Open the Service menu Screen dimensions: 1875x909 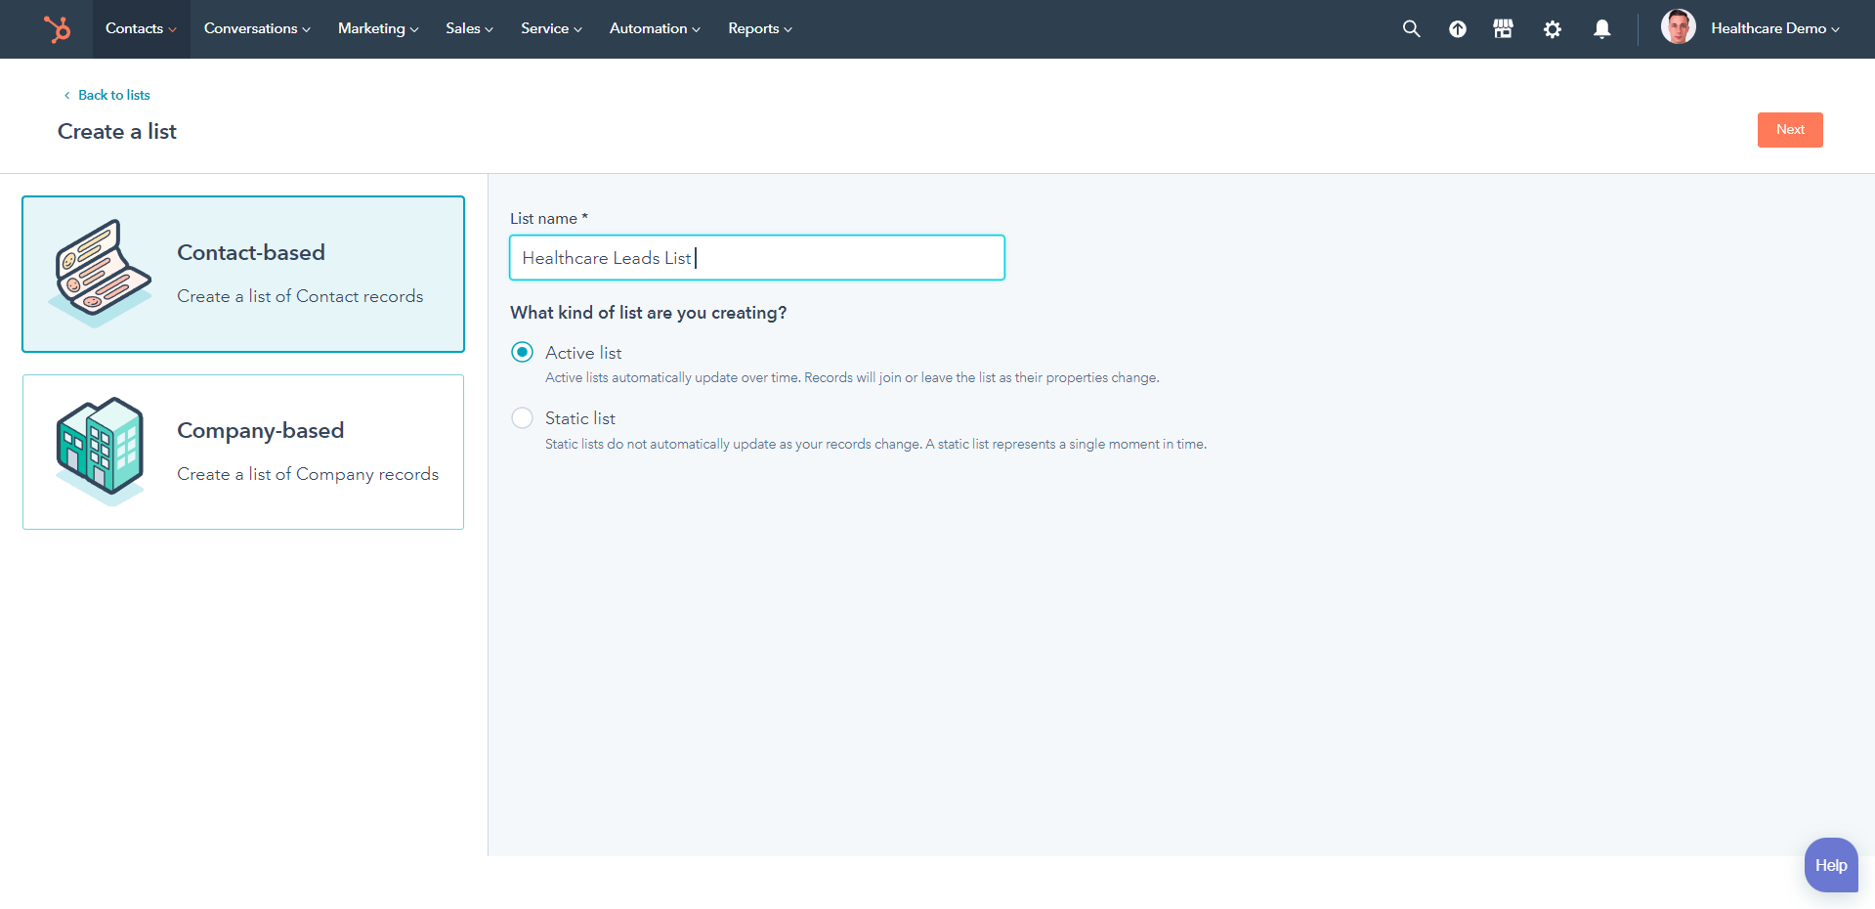click(x=550, y=28)
